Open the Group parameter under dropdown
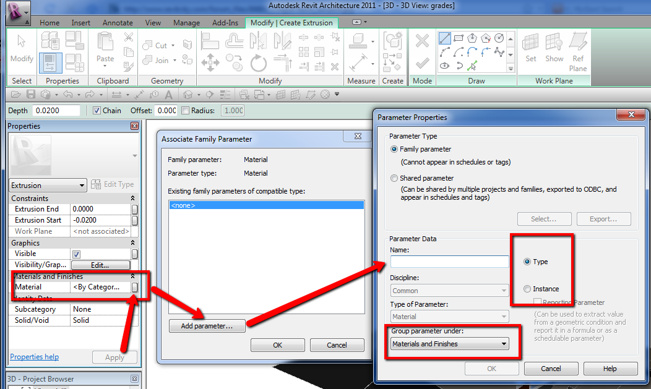The image size is (651, 389). [x=450, y=344]
